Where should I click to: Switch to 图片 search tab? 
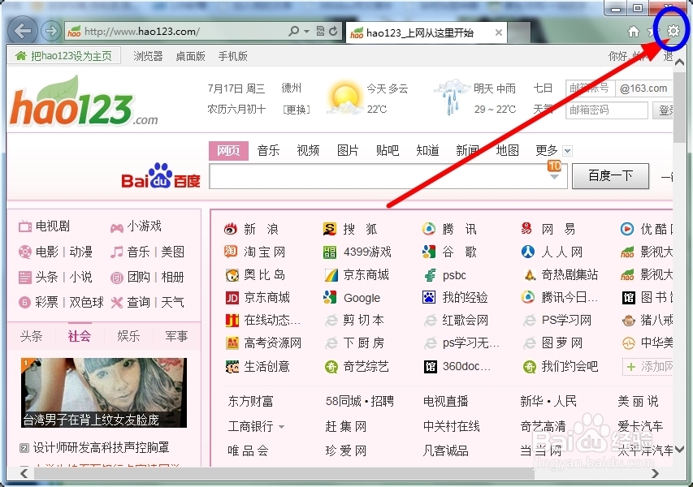[348, 150]
